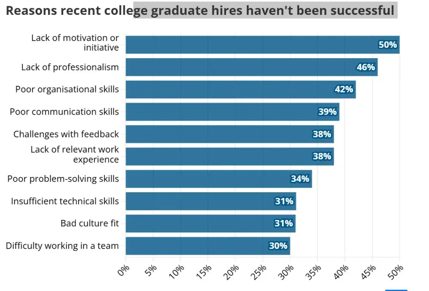The image size is (429, 291).
Task: Click the chart title about college graduate hires
Action: (x=200, y=10)
